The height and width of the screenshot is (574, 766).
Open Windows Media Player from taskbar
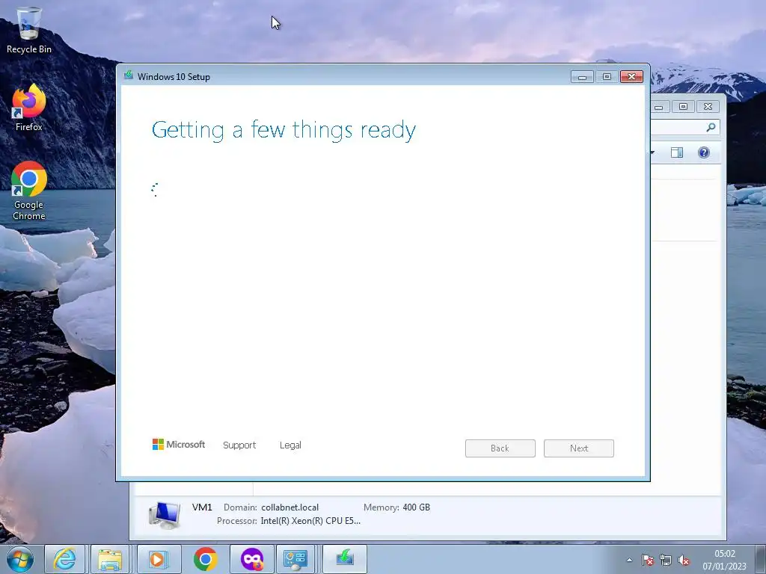click(x=159, y=559)
